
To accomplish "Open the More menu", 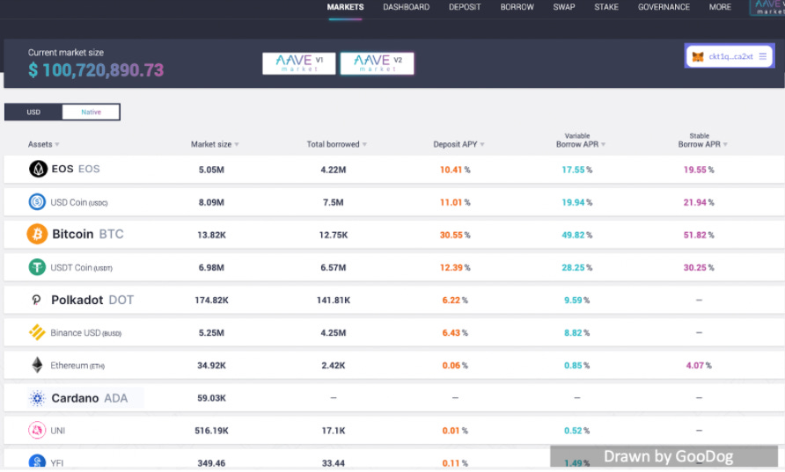I will pyautogui.click(x=720, y=7).
